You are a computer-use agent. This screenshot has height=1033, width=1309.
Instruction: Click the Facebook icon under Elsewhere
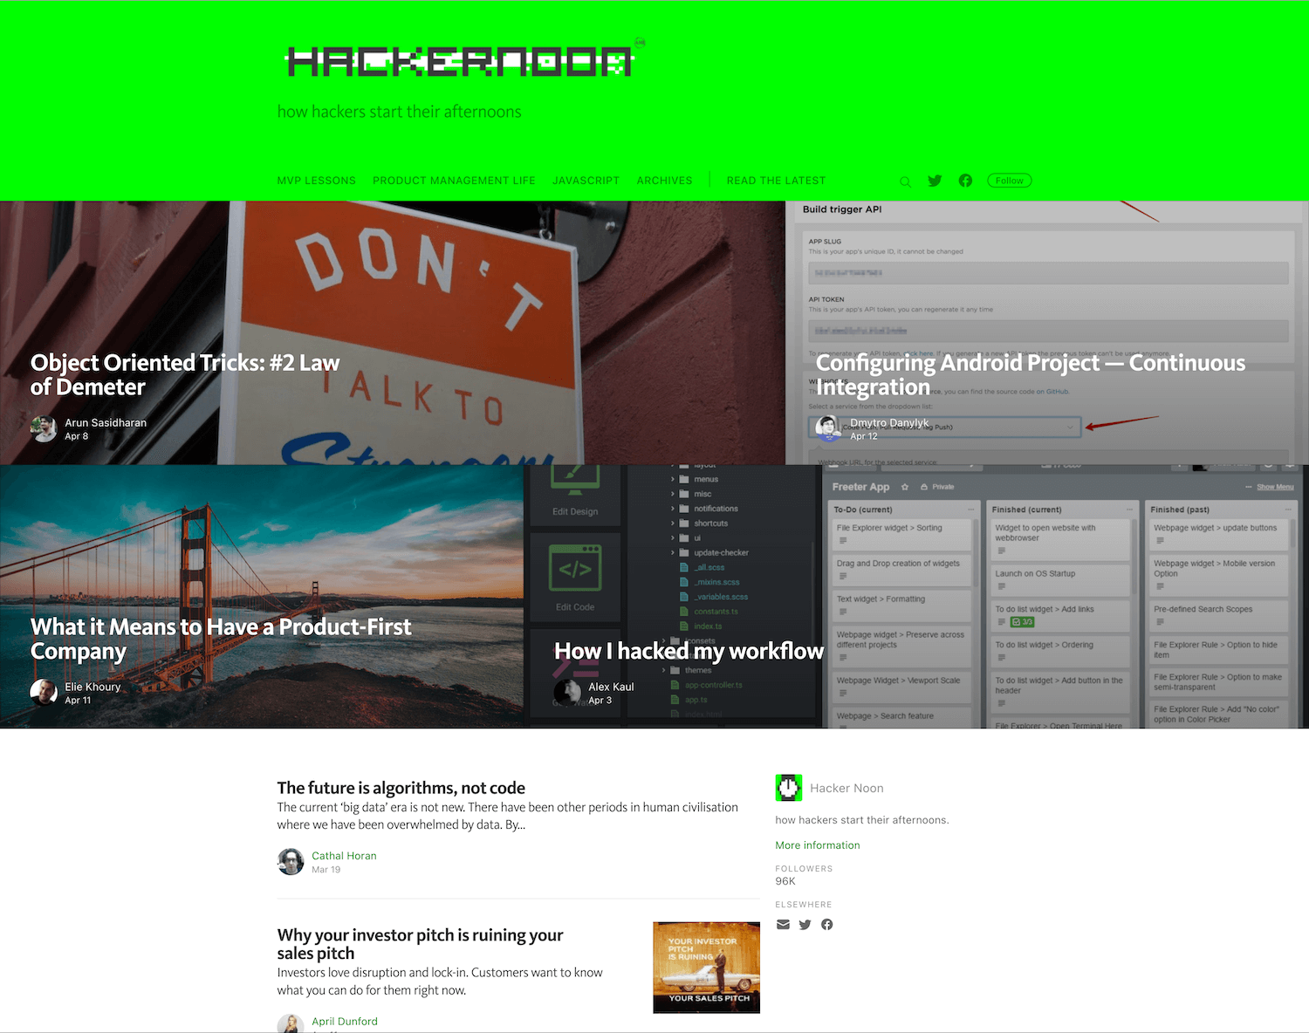pos(826,925)
